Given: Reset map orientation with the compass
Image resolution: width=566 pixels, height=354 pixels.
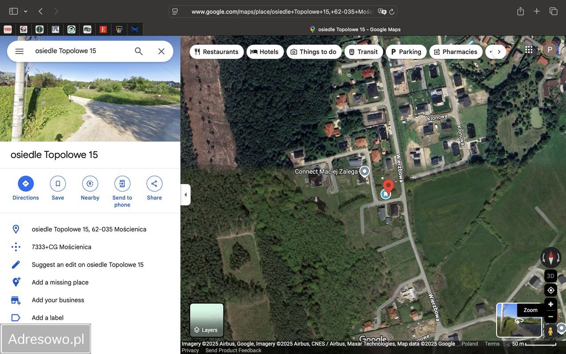Looking at the screenshot, I should click(x=551, y=257).
